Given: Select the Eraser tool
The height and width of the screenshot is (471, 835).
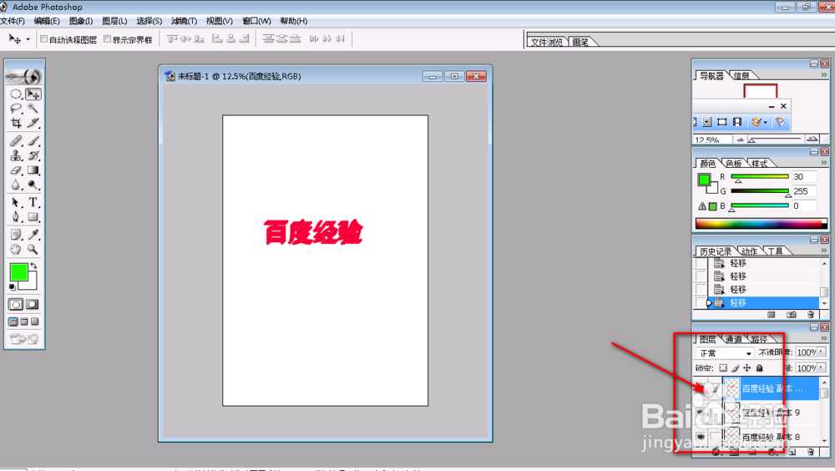Looking at the screenshot, I should 16,170.
